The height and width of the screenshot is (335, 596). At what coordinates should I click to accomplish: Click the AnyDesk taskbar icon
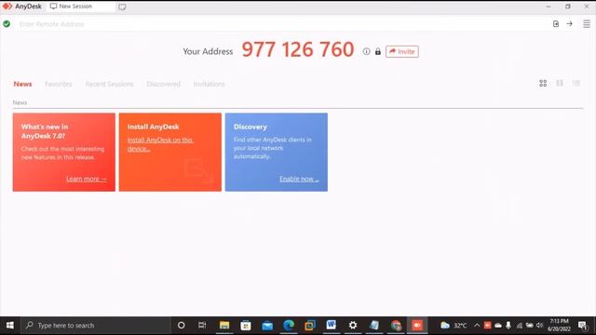click(x=417, y=325)
